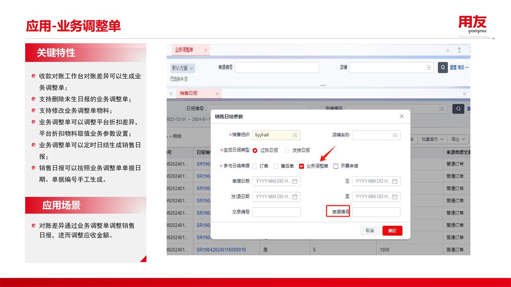511x287 pixels.
Task: Tick the 订单 checkbox
Action: 255,166
